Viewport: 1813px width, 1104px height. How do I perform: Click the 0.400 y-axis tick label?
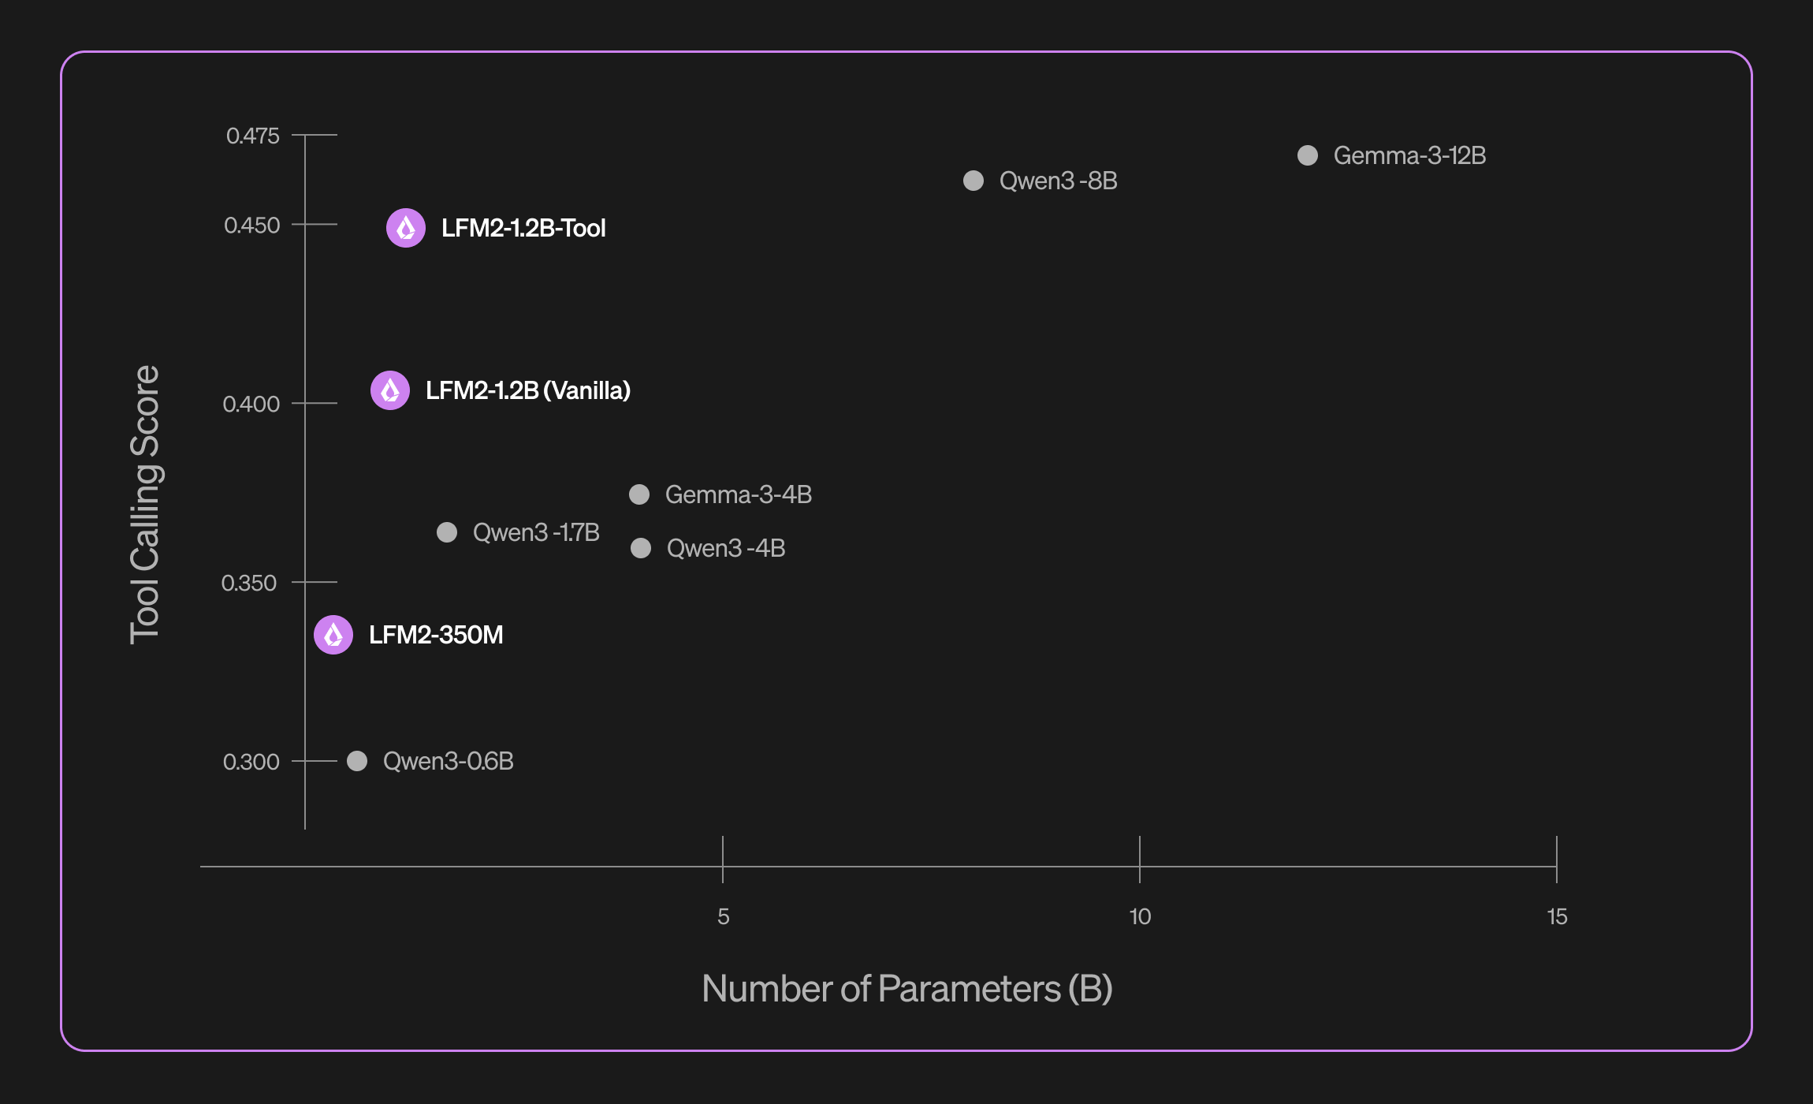(x=251, y=404)
